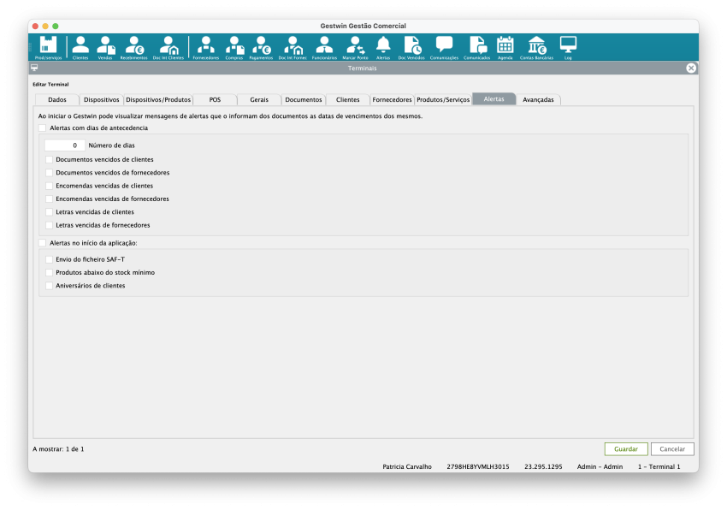Open Contas Bancárias bank icon

(536, 46)
